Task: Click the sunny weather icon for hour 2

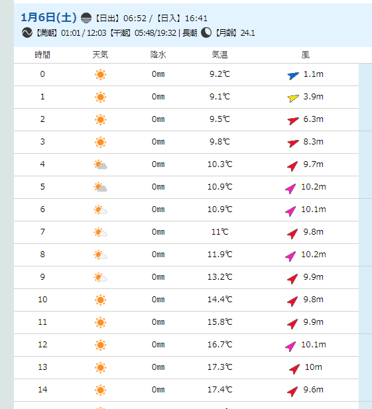Action: [x=100, y=120]
